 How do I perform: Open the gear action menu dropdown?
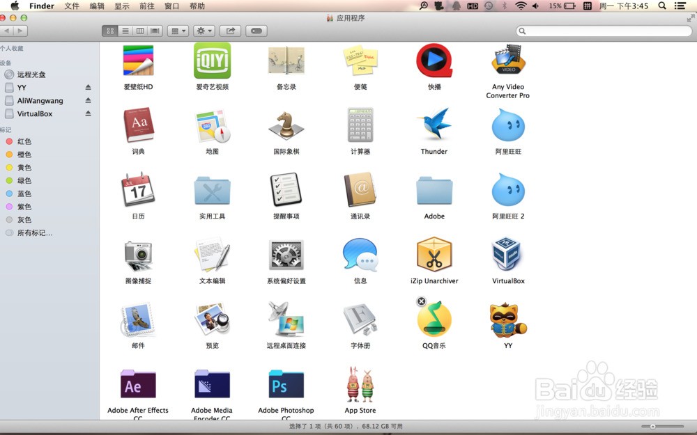click(x=204, y=31)
